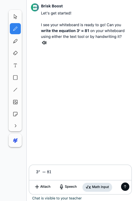Select the line drawing tool
Viewport: 133px width, 201px height.
tap(15, 90)
